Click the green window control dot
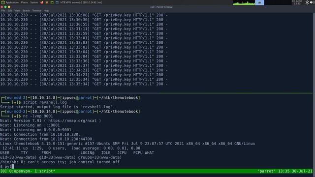This screenshot has height=177, width=315. click(5, 7)
